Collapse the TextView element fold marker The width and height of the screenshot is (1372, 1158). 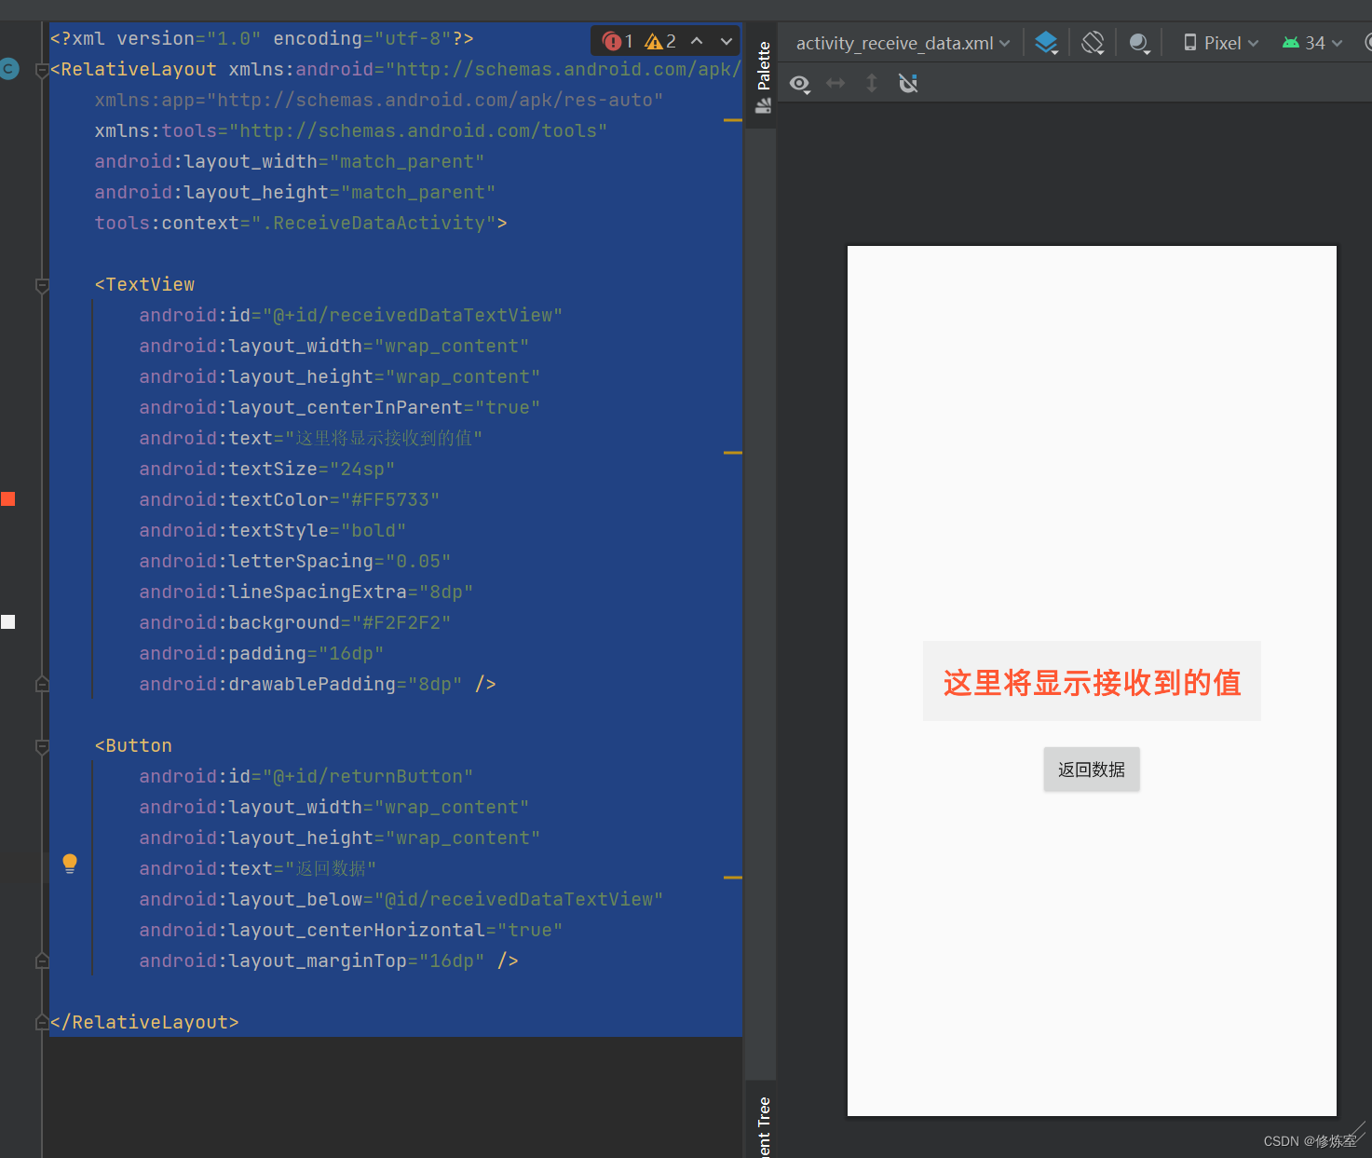point(42,285)
